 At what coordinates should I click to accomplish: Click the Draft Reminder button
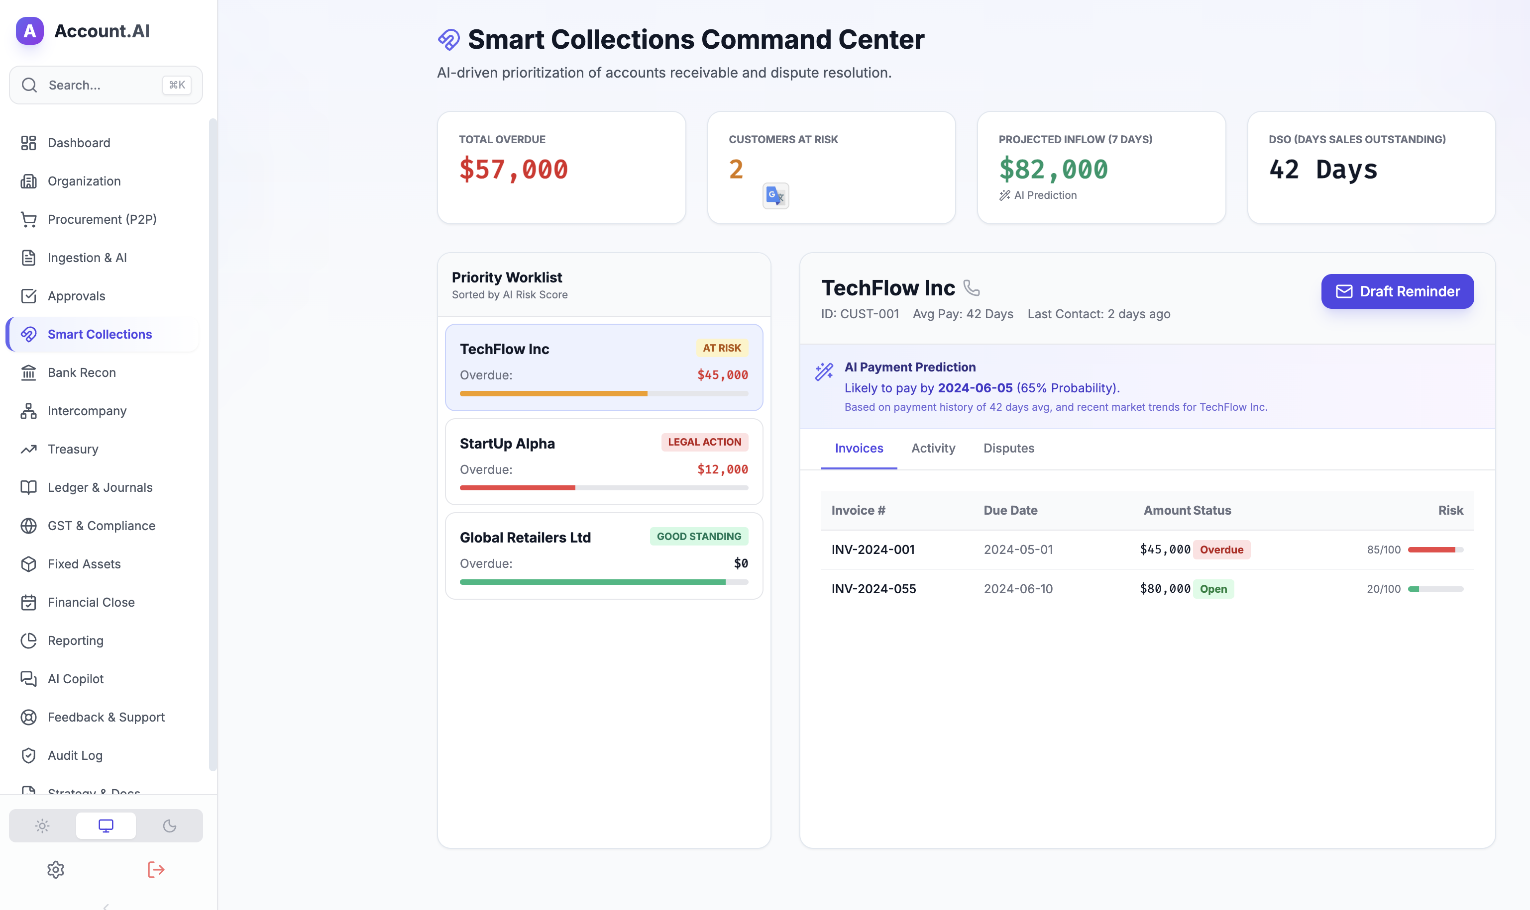tap(1397, 291)
